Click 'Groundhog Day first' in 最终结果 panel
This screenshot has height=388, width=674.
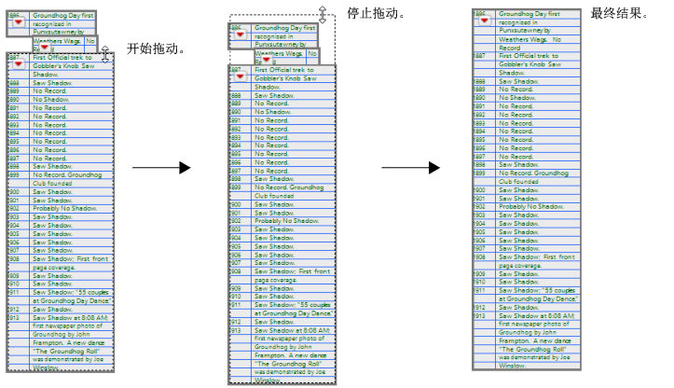coord(530,14)
